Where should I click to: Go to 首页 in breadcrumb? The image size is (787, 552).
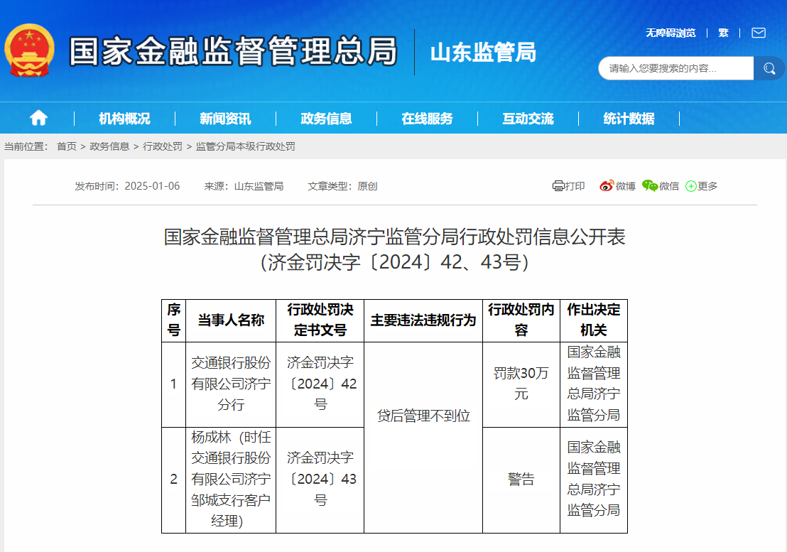(66, 146)
